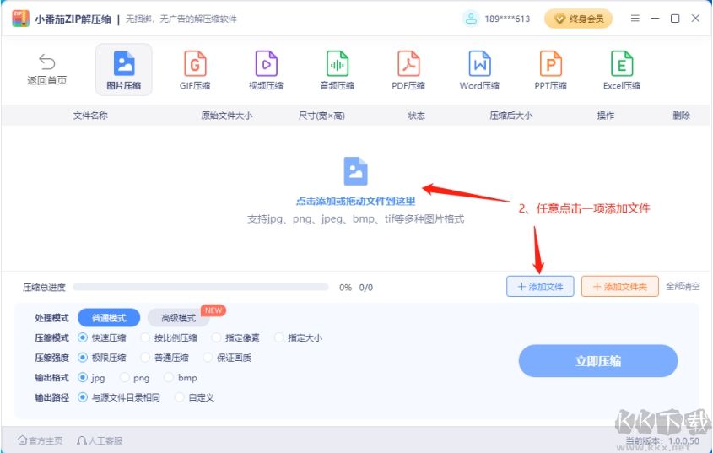The width and height of the screenshot is (713, 453).
Task: Click the 支持jpg、png、jpeg formats hint text
Action: pyautogui.click(x=355, y=219)
